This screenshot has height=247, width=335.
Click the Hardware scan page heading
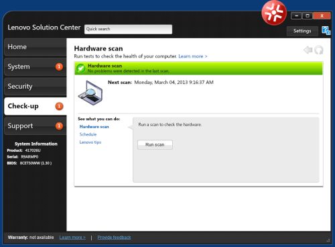[98, 48]
